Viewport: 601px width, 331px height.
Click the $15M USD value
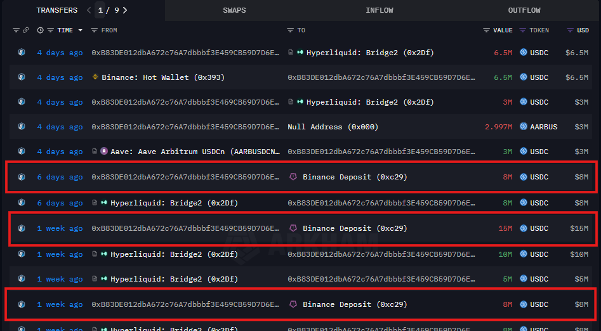579,228
